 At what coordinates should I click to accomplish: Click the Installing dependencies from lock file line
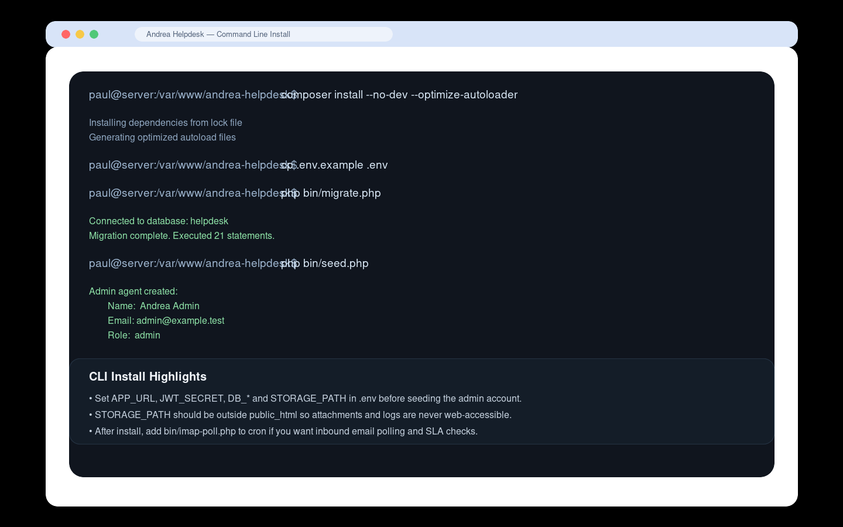pos(166,122)
